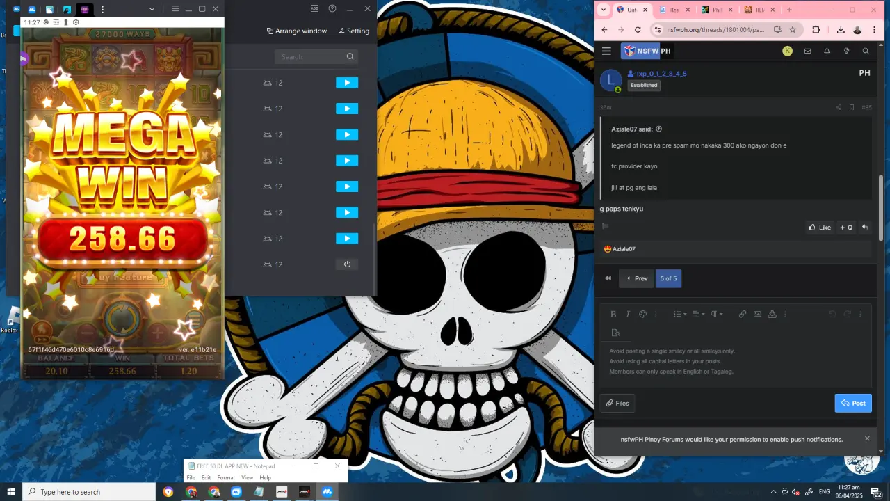Open the 'Aziale07 said' quote source link
Screen dimensions: 890x501
point(632,129)
